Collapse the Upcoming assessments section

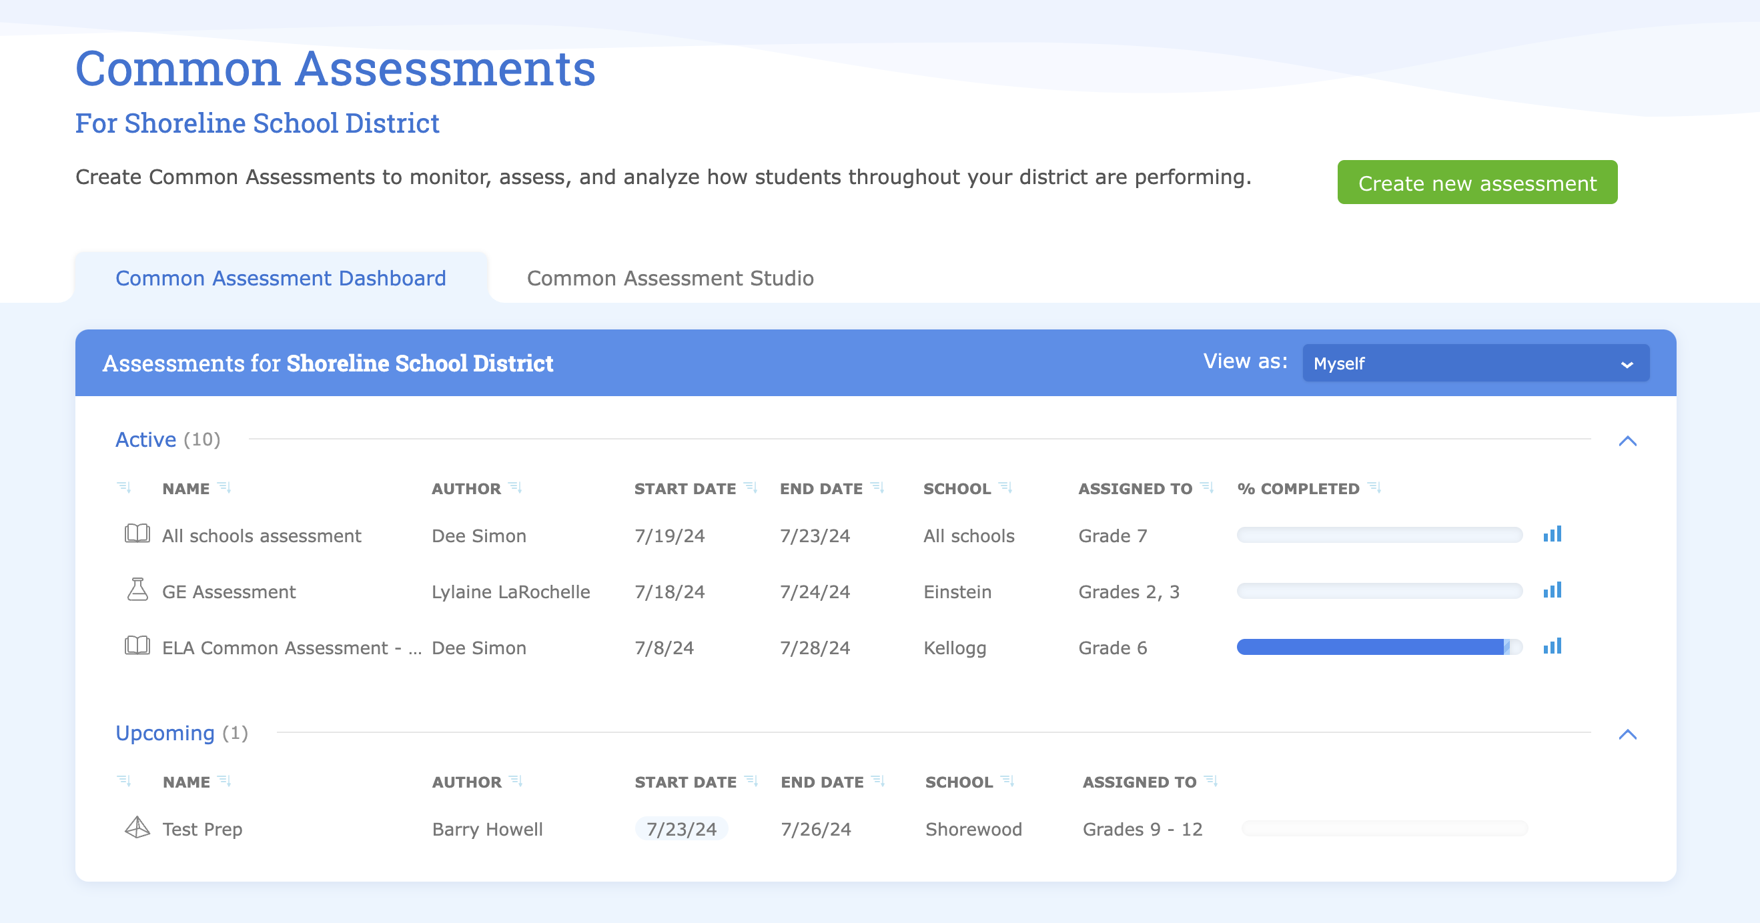tap(1629, 736)
